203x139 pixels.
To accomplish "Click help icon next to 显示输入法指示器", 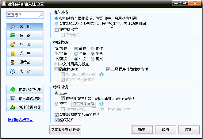I will point(101,74).
